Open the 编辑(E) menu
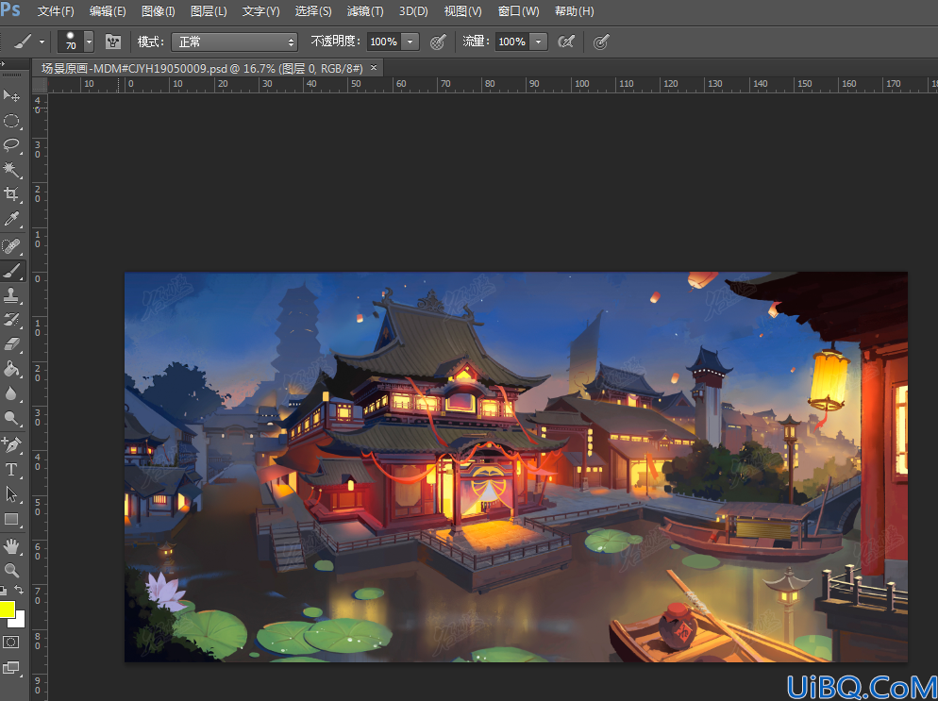938x701 pixels. point(108,10)
